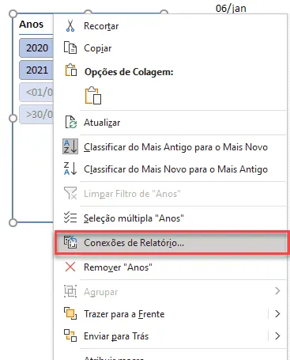Expand the Enviar para Trás submenu arrow
Image resolution: width=290 pixels, height=360 pixels.
pos(277,336)
